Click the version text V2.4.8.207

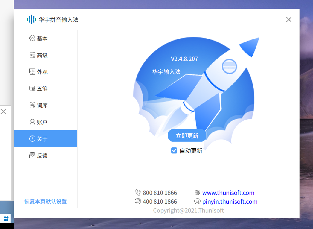pyautogui.click(x=184, y=59)
